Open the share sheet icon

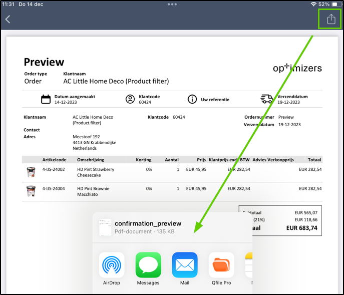[x=331, y=19]
